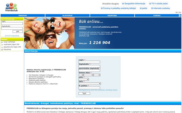Click Užsiregistravus jums bus suteiktos vartotojo teisės

pyautogui.click(x=98, y=90)
